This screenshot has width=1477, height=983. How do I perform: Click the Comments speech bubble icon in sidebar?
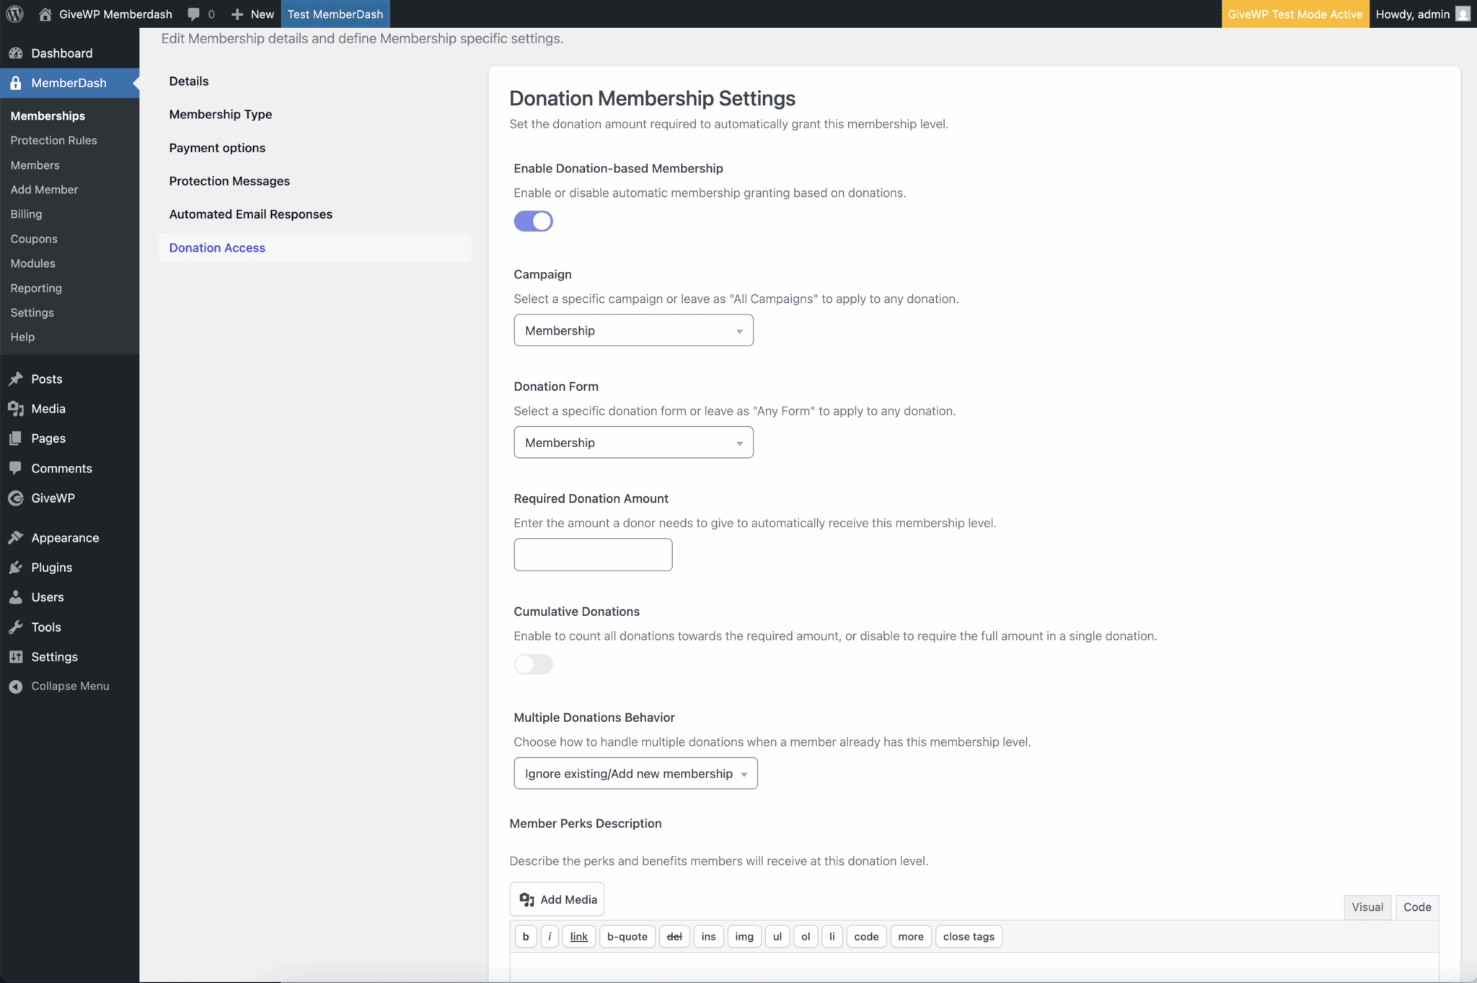tap(16, 468)
